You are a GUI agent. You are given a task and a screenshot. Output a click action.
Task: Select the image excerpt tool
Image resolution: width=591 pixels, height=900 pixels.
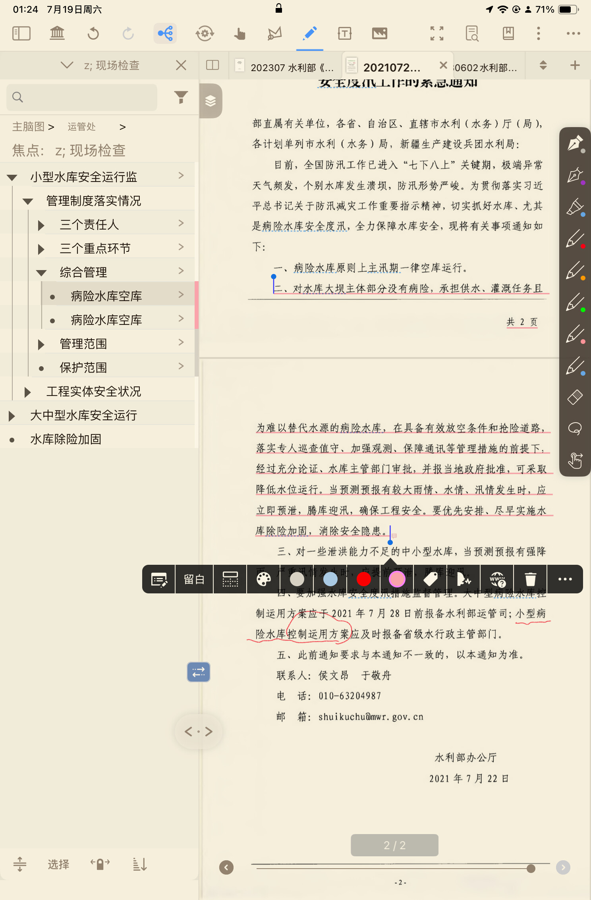click(x=380, y=33)
